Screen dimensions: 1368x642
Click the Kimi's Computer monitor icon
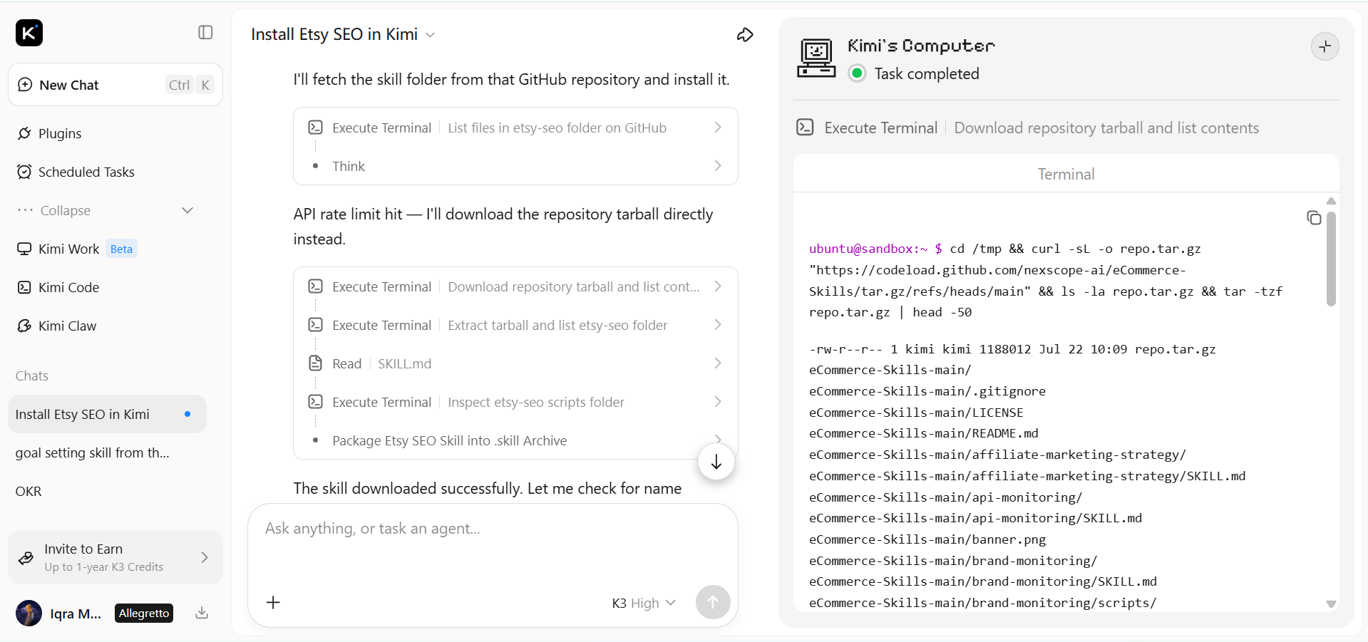(816, 58)
